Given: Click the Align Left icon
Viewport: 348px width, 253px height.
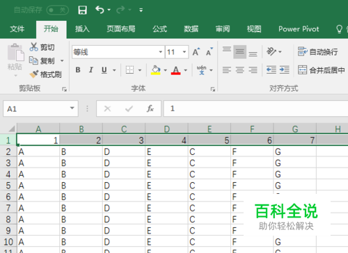Looking at the screenshot, I should 227,70.
